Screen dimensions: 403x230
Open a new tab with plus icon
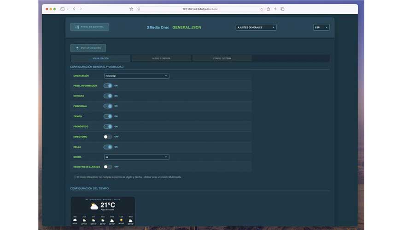pos(275,9)
